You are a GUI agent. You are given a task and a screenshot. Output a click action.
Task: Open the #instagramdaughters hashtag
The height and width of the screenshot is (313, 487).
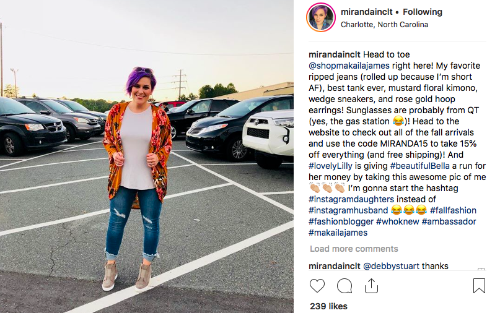tap(351, 199)
